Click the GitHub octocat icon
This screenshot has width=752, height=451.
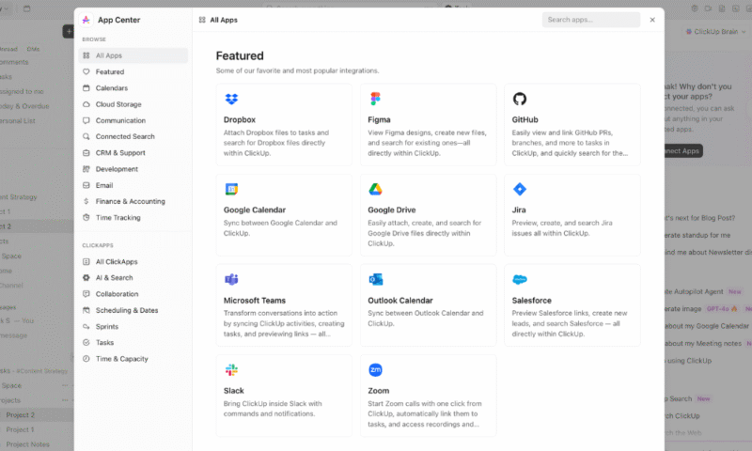[x=520, y=99]
